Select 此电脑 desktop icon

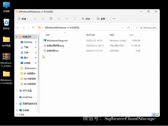coord(6,7)
